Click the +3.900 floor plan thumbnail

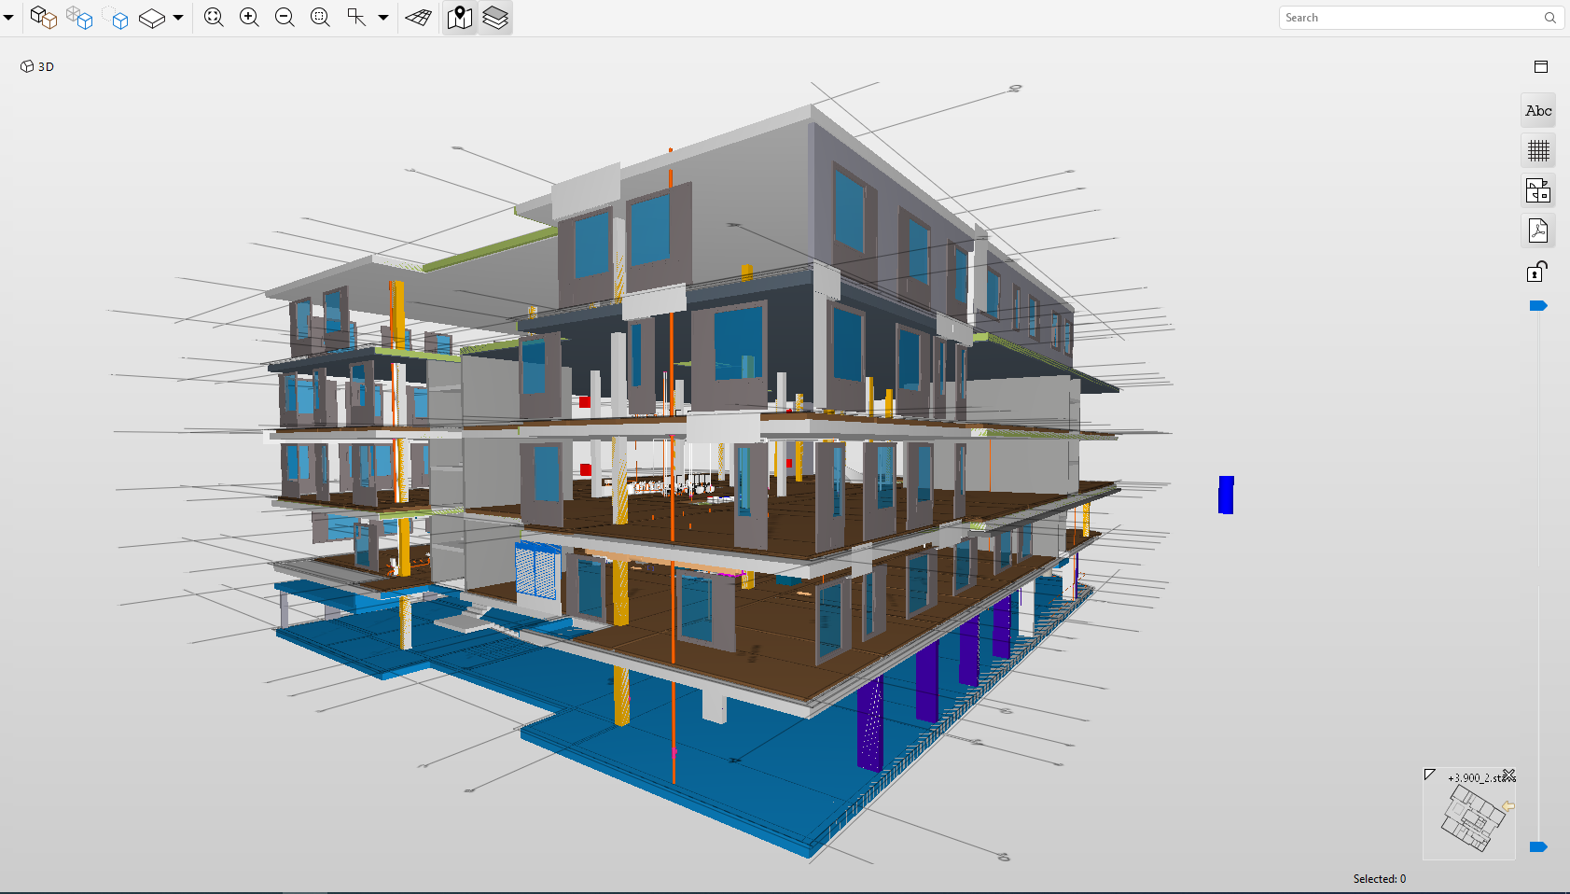click(x=1472, y=818)
